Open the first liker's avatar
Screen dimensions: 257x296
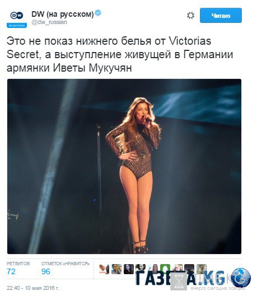(104, 269)
